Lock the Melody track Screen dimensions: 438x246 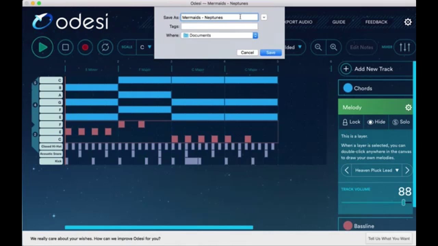[351, 122]
